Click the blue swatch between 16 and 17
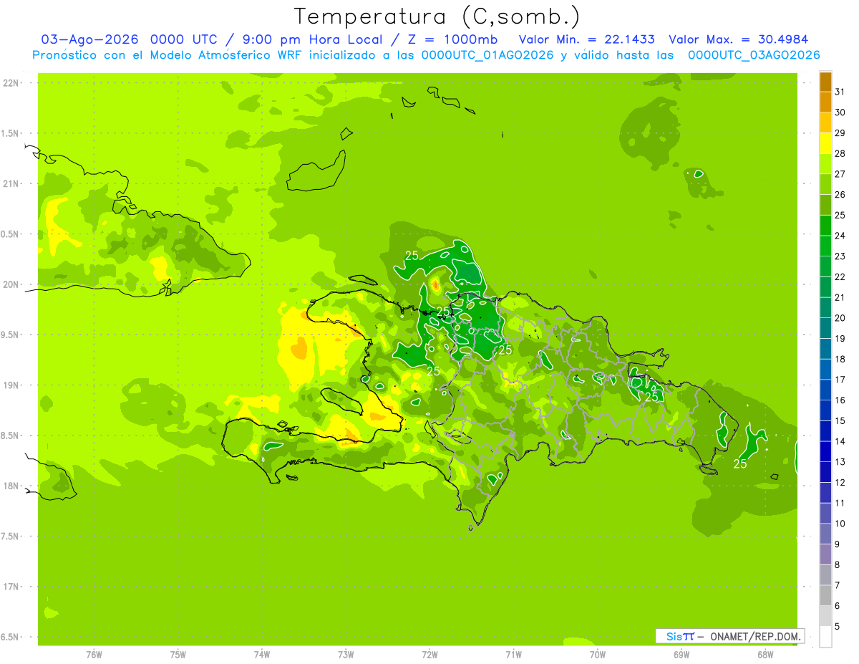This screenshot has width=859, height=664. 825,390
